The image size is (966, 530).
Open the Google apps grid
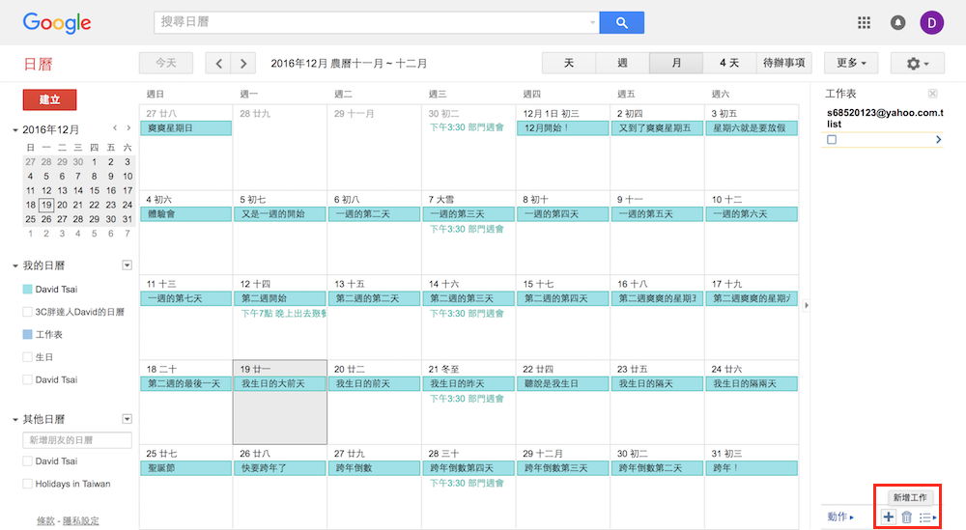click(864, 23)
